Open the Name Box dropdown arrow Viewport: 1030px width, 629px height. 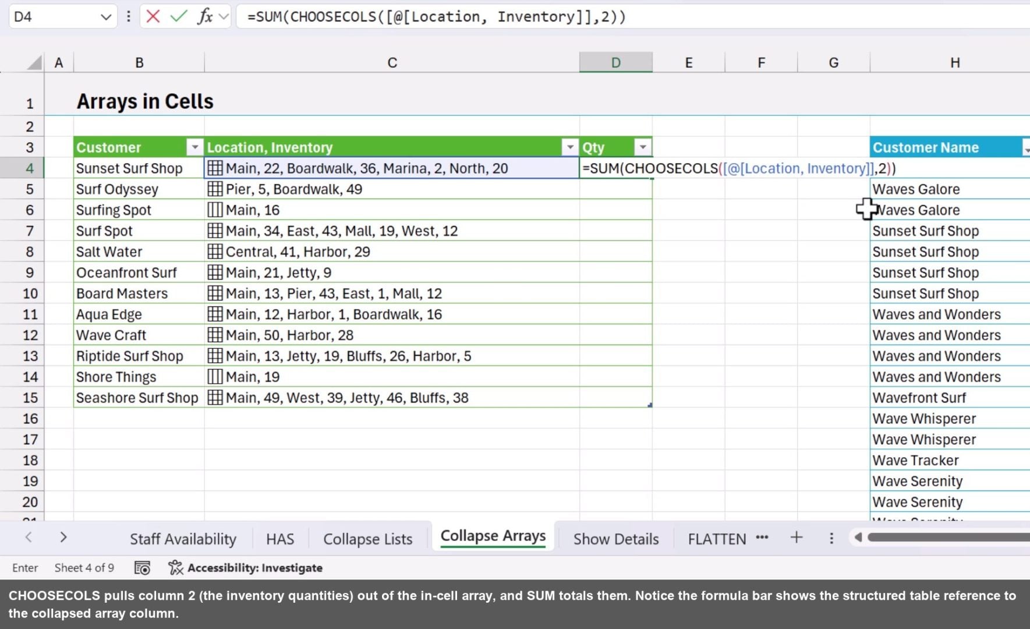tap(105, 17)
